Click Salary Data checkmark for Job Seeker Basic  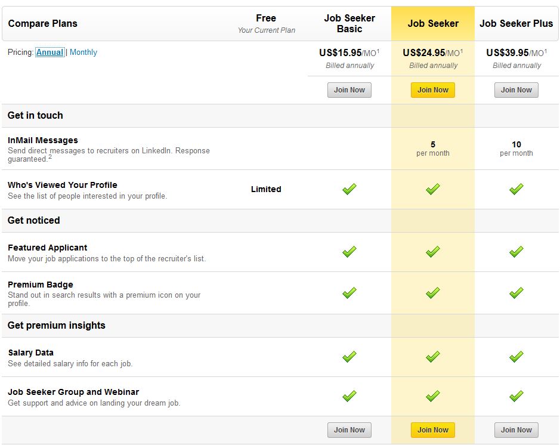(349, 357)
